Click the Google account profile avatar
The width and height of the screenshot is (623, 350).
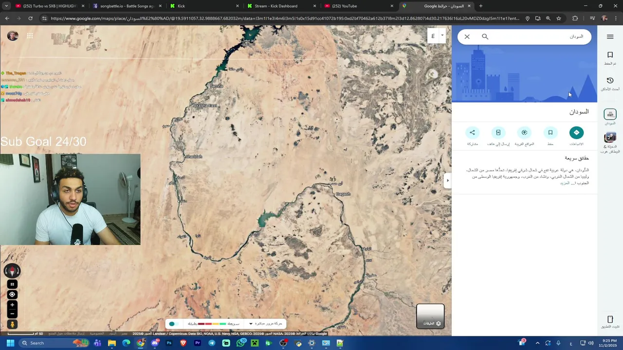pos(13,36)
